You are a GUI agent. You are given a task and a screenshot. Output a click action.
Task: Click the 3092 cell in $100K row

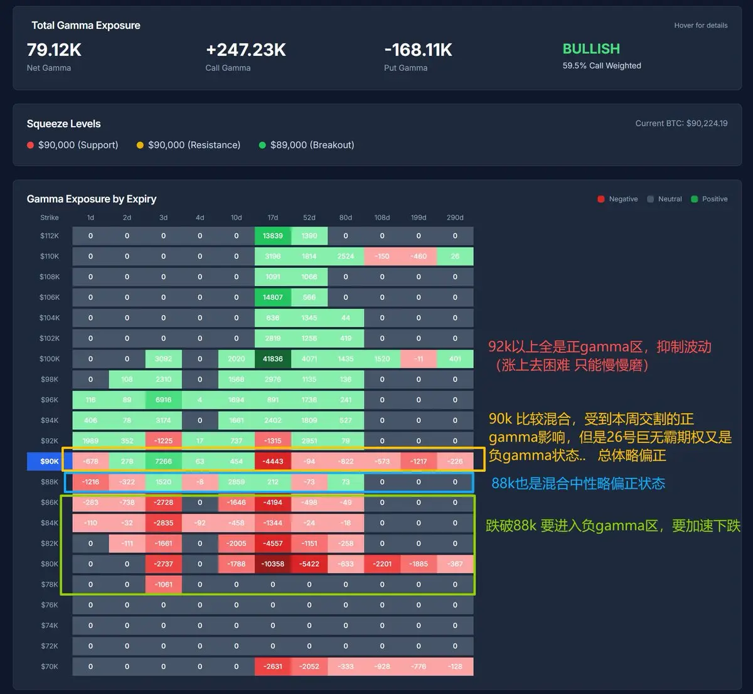coord(163,359)
